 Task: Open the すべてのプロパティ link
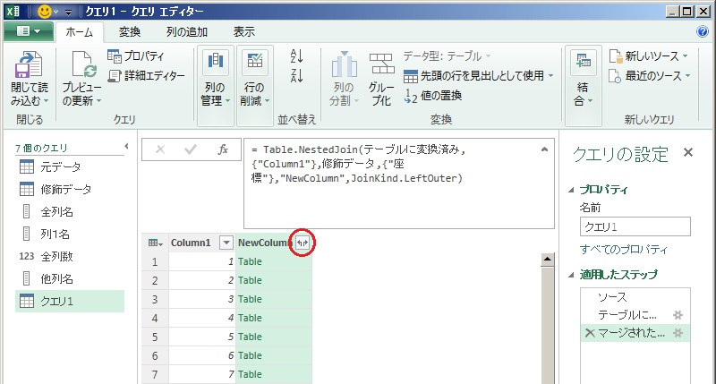pos(623,250)
